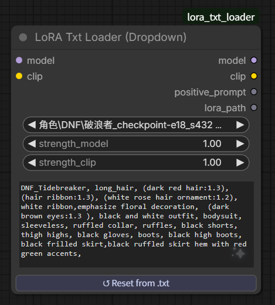Decrease strength_model with left arrow

pyautogui.click(x=32, y=144)
